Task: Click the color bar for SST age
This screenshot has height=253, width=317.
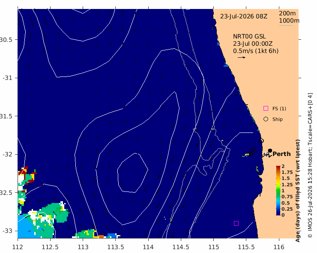Action: (x=278, y=191)
